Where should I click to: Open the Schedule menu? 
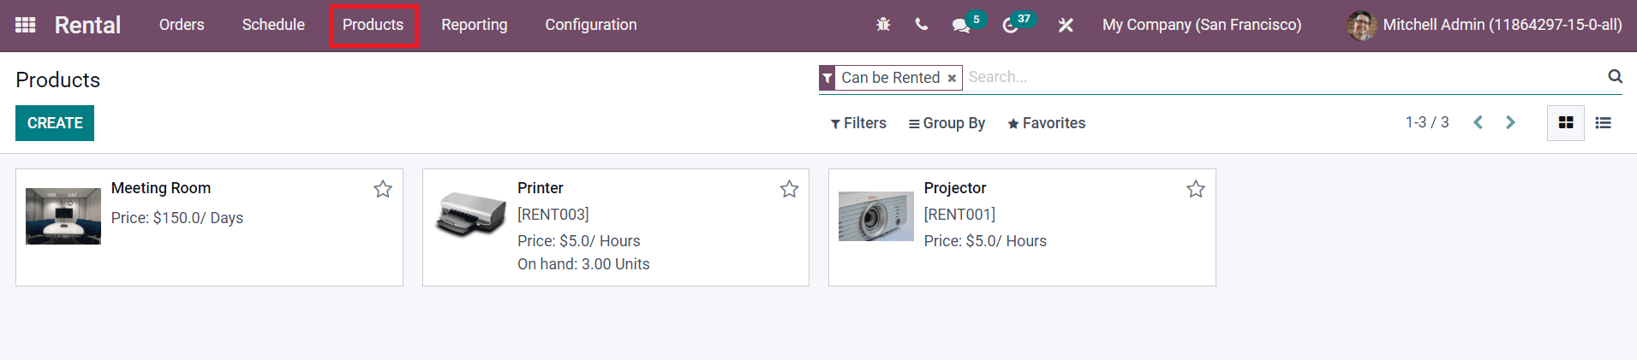(273, 25)
